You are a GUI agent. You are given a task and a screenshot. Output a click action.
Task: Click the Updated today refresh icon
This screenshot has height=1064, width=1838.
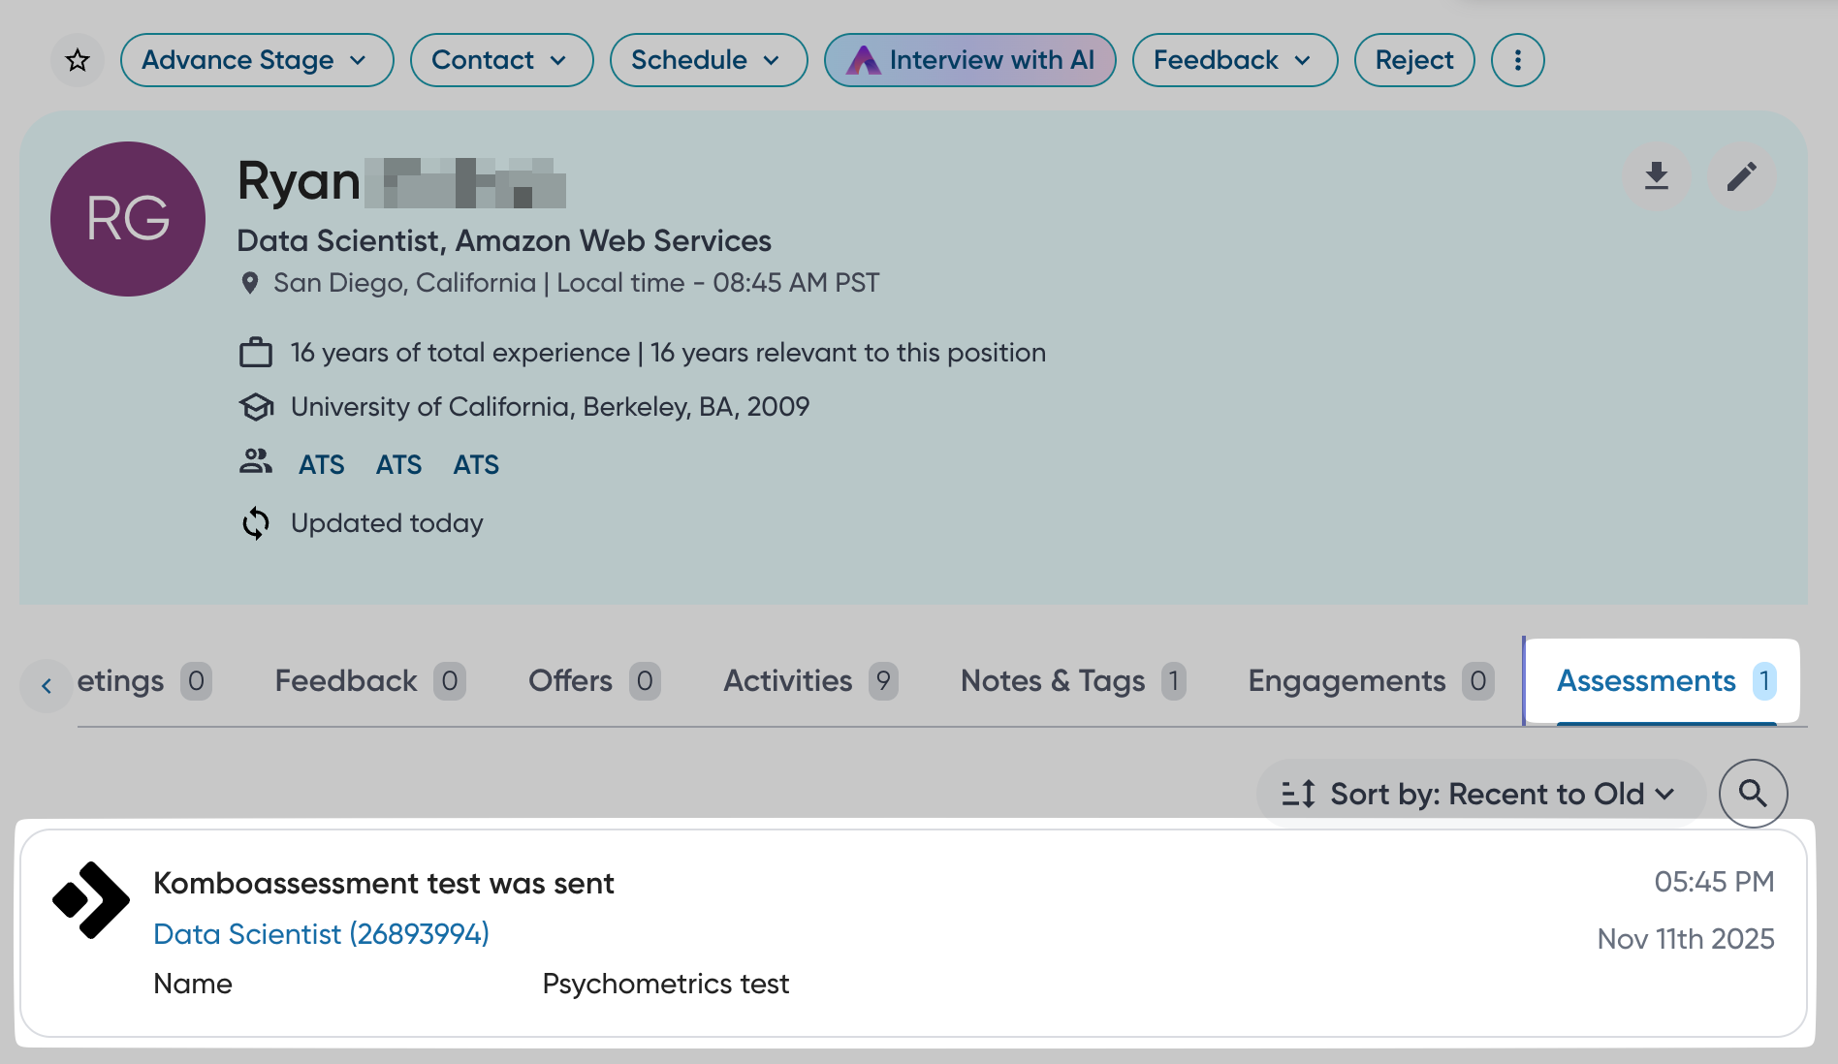click(x=256, y=523)
